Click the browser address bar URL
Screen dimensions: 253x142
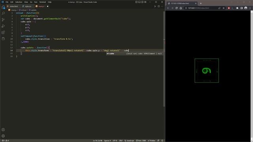point(198,8)
